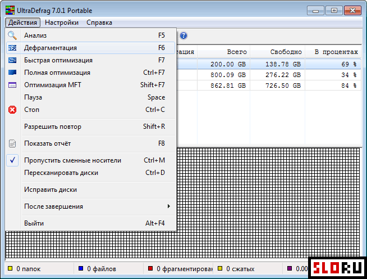Click the blue файлов legend swatch
This screenshot has height=279, width=367.
click(81, 268)
